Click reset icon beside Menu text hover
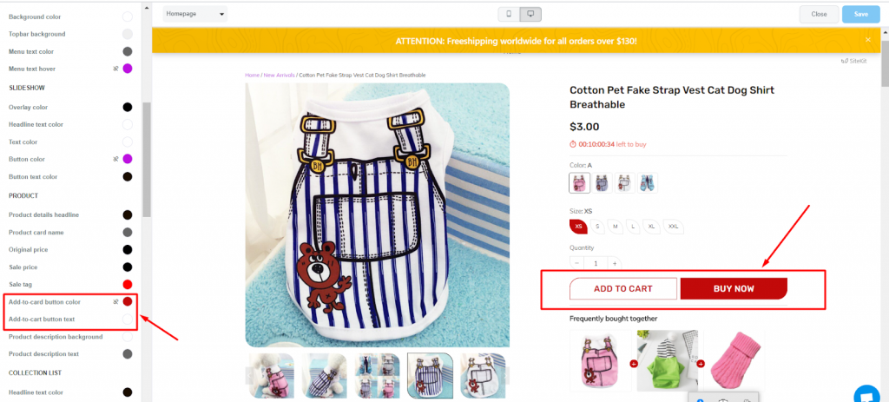 [x=115, y=69]
